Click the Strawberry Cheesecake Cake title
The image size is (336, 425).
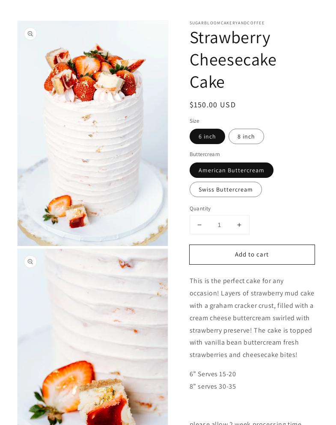point(233,59)
